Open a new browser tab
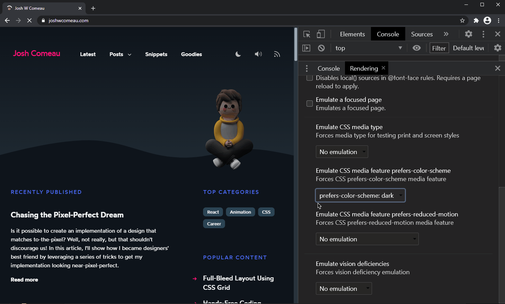Image resolution: width=505 pixels, height=304 pixels. (x=93, y=8)
